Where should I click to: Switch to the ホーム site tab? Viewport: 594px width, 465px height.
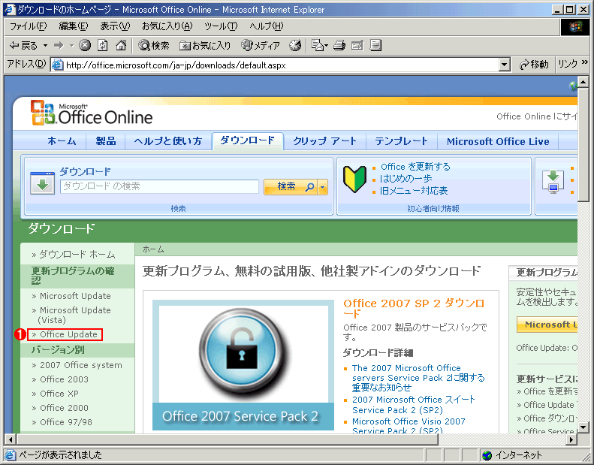(62, 141)
